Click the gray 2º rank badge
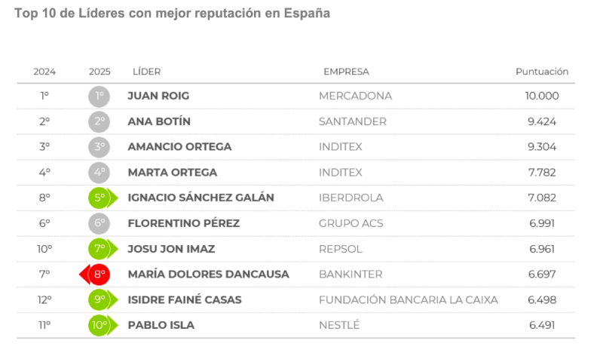 (x=99, y=121)
